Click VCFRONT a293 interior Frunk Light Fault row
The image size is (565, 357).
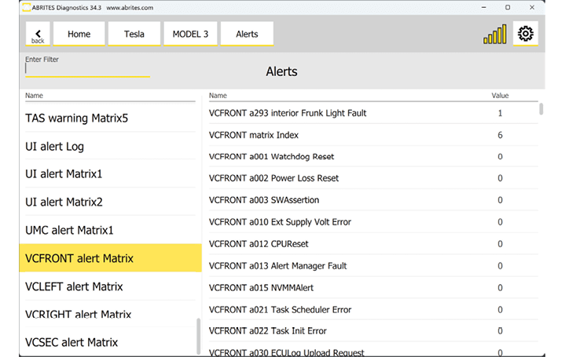[x=288, y=113]
